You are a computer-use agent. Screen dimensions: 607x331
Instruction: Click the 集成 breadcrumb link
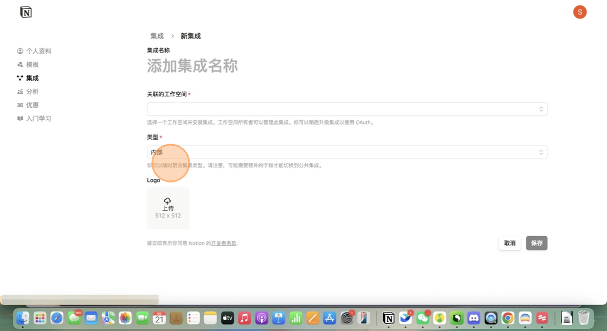tap(157, 36)
